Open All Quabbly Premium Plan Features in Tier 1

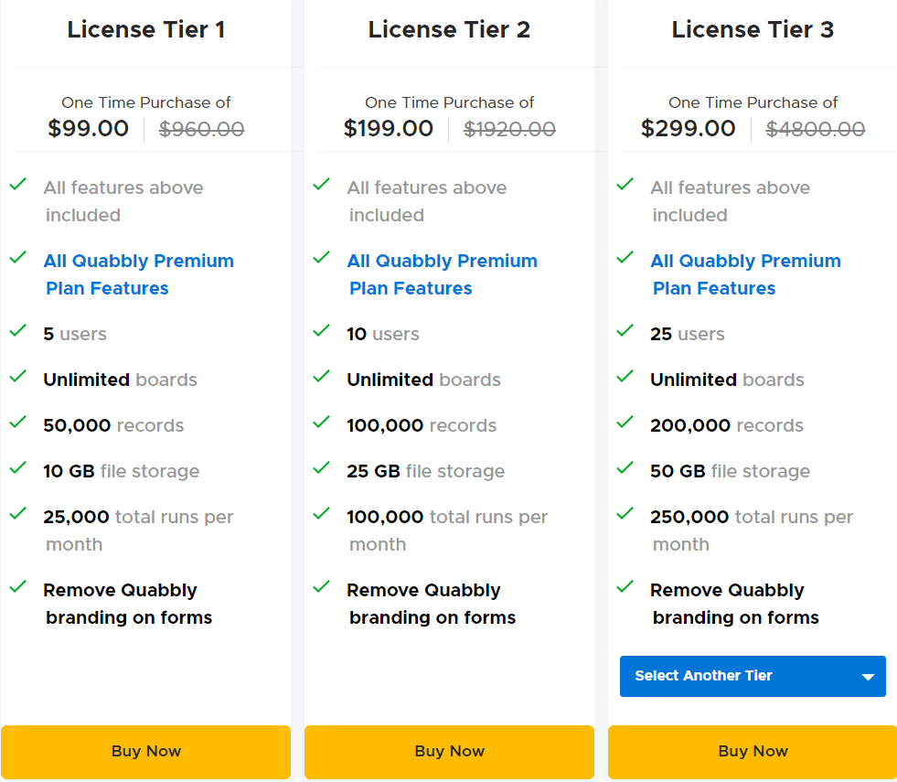pyautogui.click(x=138, y=273)
